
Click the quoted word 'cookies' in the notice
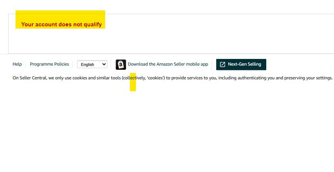coord(156,78)
